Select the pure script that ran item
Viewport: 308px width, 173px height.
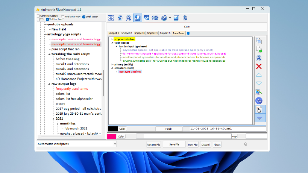tap(65, 49)
